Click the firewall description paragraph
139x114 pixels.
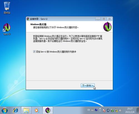click(x=68, y=39)
